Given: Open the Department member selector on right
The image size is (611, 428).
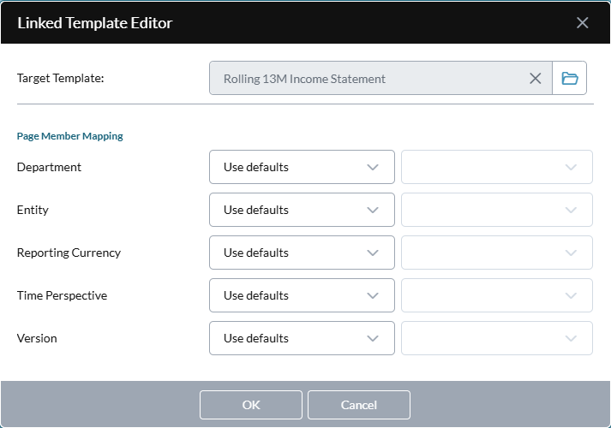Looking at the screenshot, I should (497, 167).
